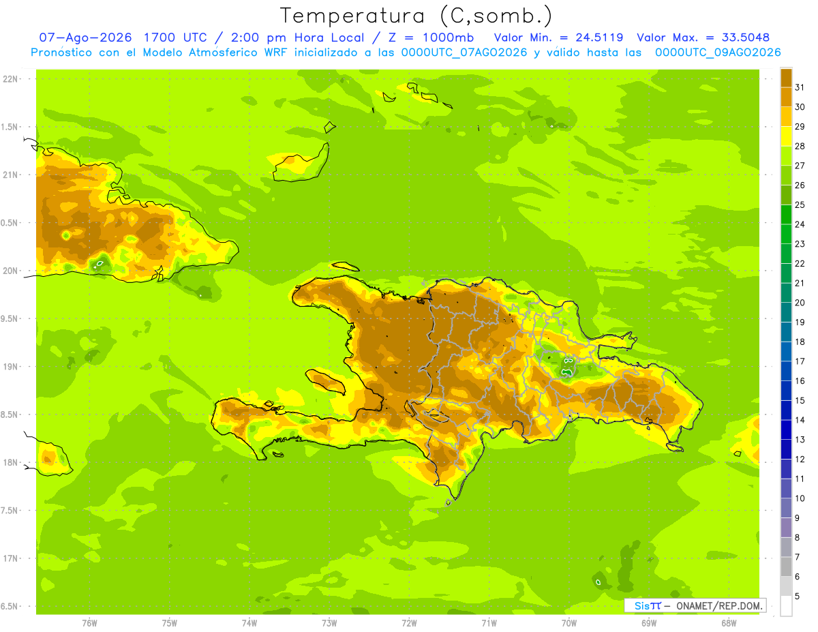
Task: Pick the gray swatch between 6 and 7
Action: (x=786, y=567)
